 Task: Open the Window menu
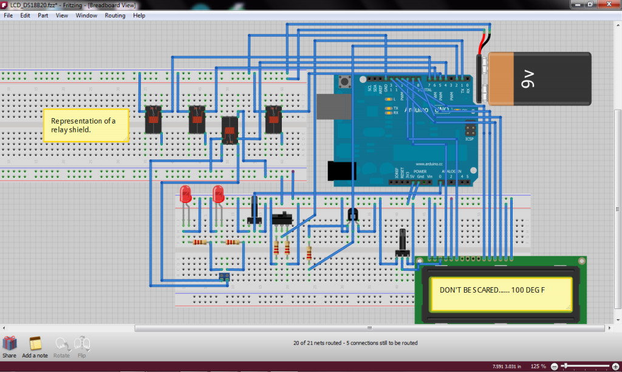(86, 15)
